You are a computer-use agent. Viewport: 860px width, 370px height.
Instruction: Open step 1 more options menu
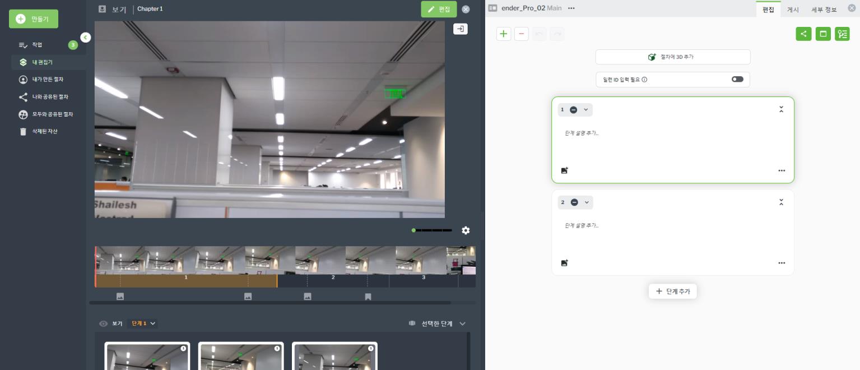pos(782,170)
